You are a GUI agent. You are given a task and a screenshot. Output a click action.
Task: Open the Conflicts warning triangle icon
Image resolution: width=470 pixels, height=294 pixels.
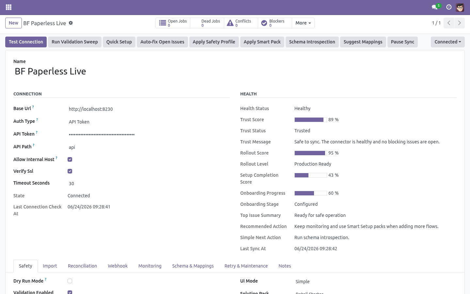[230, 23]
